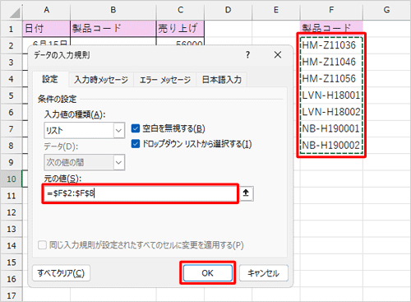Image resolution: width=411 pixels, height=302 pixels.
Task: Click the help question mark icon
Action: 247,55
